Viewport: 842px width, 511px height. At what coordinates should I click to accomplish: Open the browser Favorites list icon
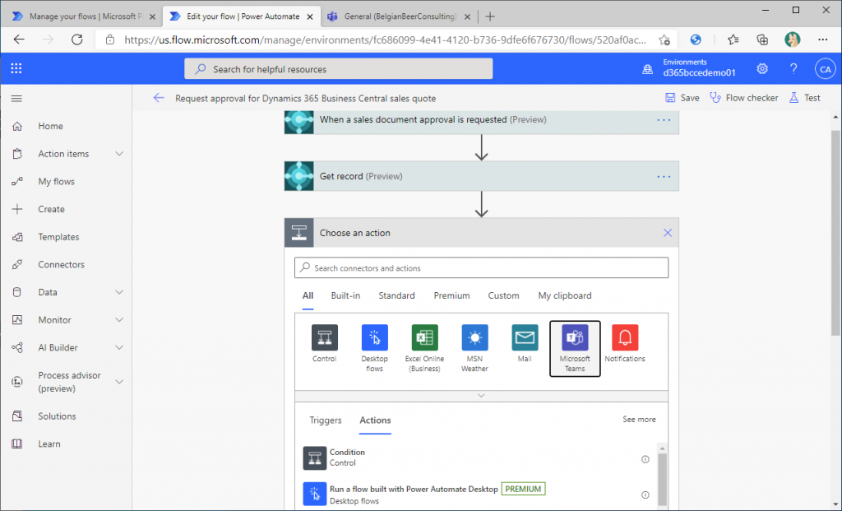733,39
